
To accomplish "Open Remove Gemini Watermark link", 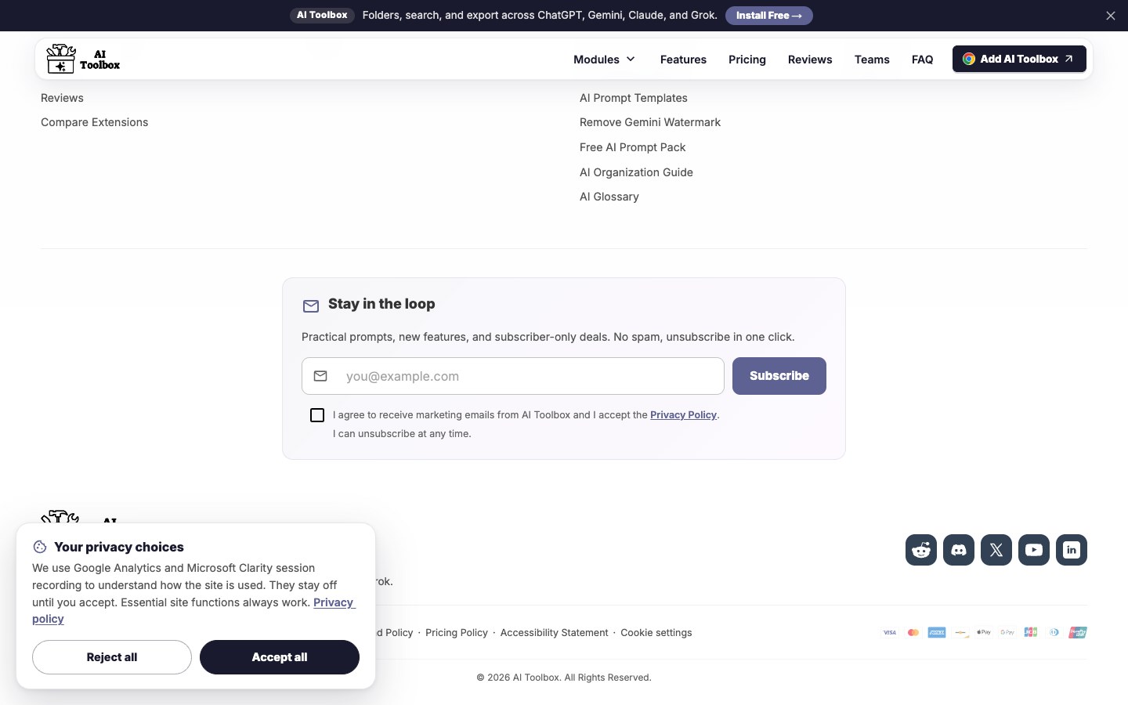I will tap(650, 122).
